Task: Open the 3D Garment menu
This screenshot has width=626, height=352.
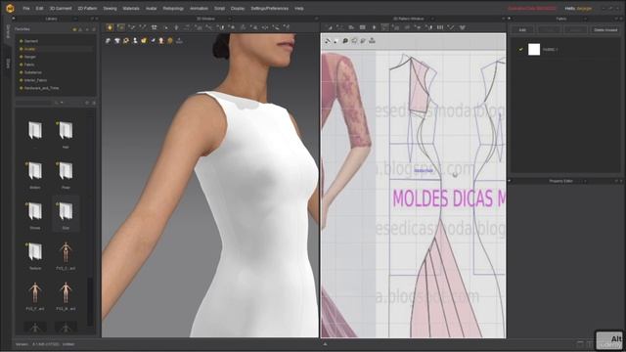Action: [x=61, y=9]
